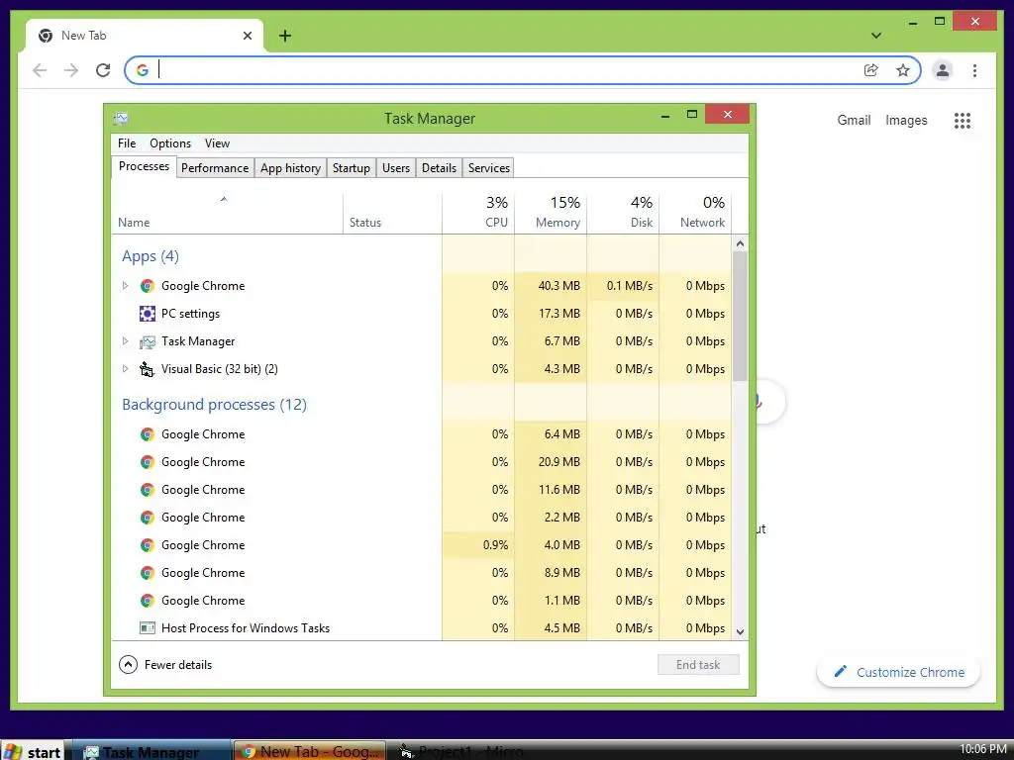1014x760 pixels.
Task: Sort by the CPU column header
Action: 478,214
